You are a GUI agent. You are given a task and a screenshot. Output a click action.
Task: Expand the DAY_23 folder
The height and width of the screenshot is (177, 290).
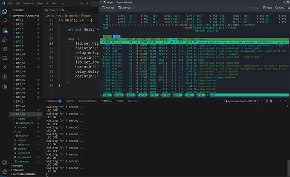point(26,110)
